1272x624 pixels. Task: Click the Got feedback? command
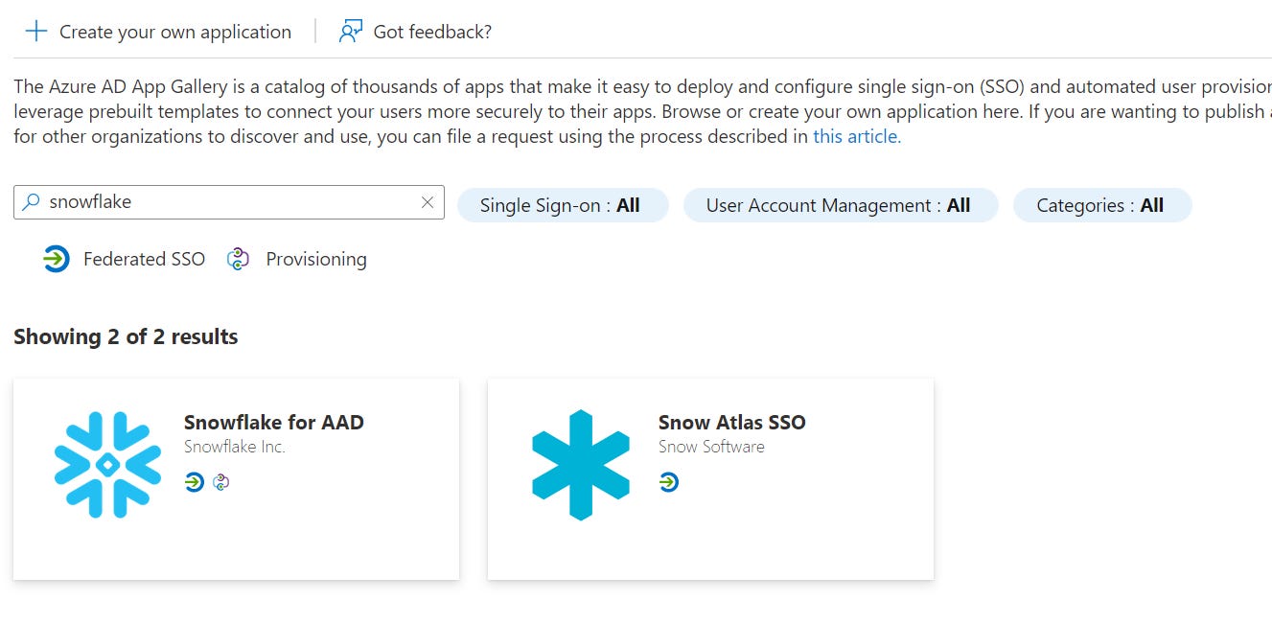pyautogui.click(x=432, y=31)
